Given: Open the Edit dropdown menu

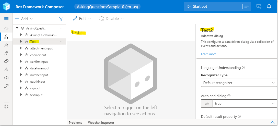Looking at the screenshot, I should pyautogui.click(x=82, y=18).
